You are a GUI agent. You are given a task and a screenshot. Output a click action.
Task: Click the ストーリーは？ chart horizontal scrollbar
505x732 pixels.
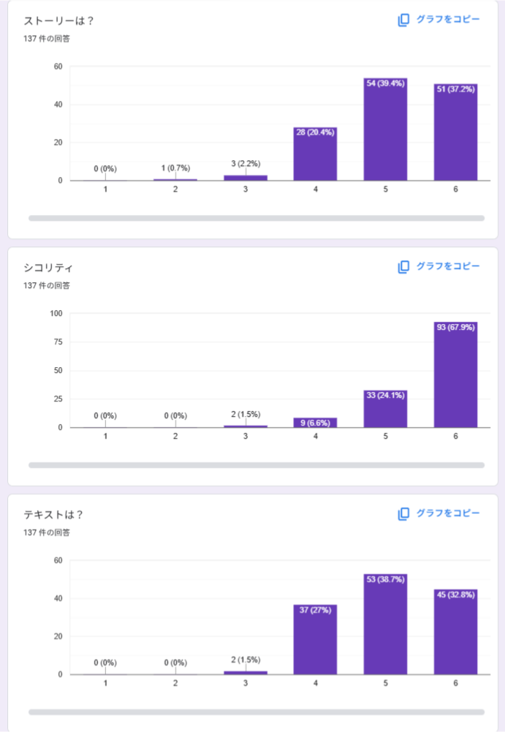click(x=256, y=218)
